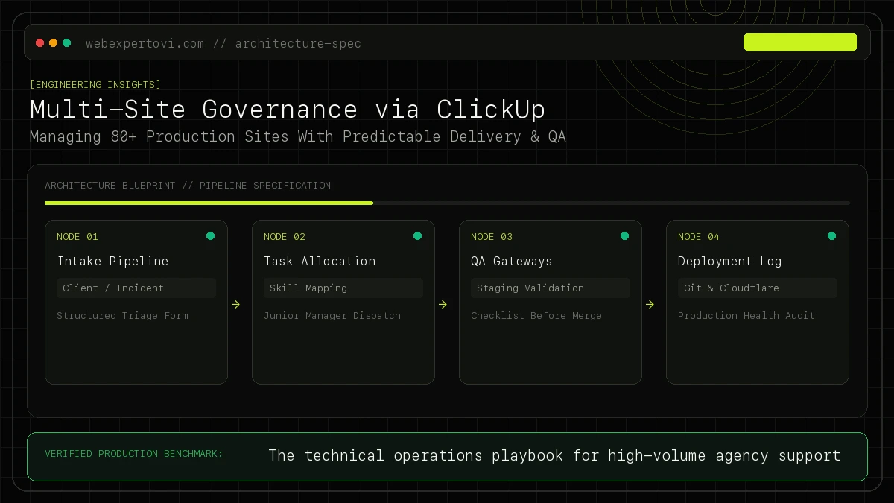The image size is (894, 503).
Task: Select the Staging Validation chip
Action: tap(551, 288)
